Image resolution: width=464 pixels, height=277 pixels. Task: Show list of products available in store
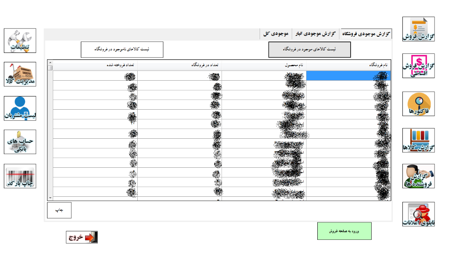point(309,50)
